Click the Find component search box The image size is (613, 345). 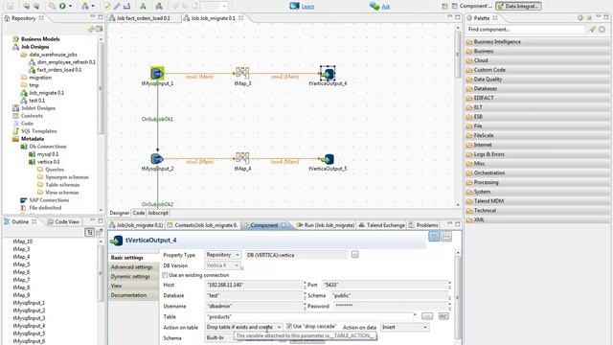(525, 30)
